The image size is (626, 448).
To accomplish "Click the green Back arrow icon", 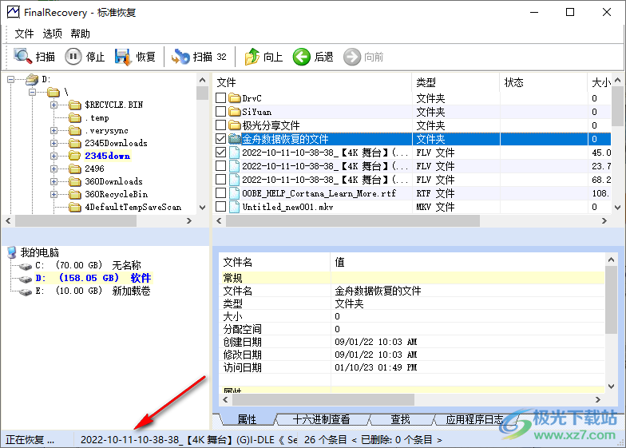I will [x=302, y=57].
